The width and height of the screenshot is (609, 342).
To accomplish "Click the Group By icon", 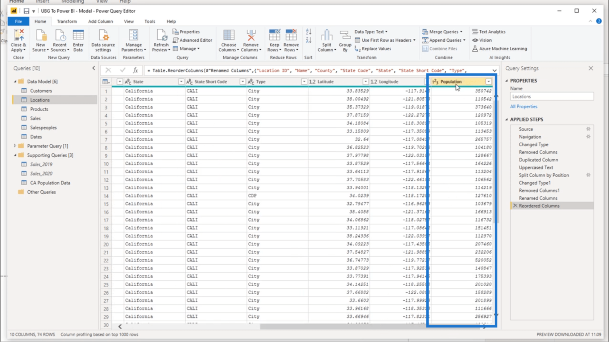I will tap(345, 35).
